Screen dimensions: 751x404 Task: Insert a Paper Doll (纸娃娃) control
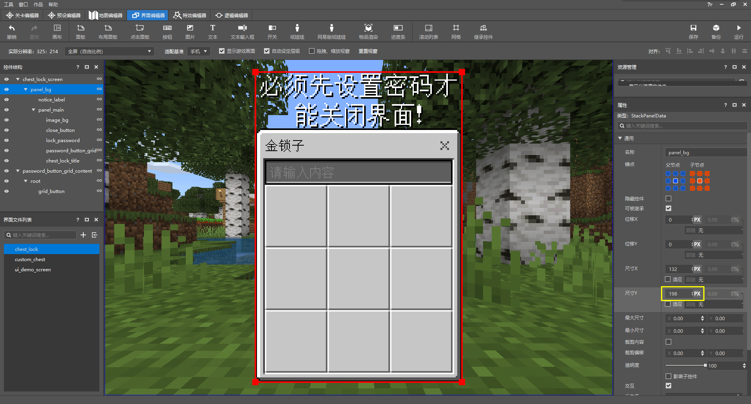(297, 31)
